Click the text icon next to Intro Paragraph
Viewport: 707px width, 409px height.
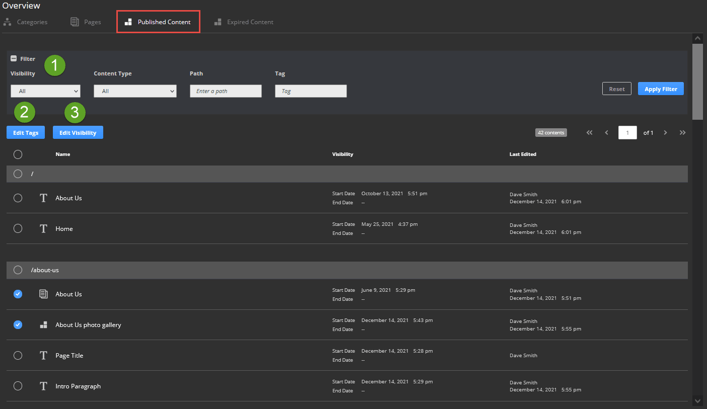pyautogui.click(x=43, y=386)
